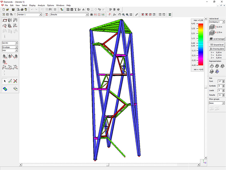Click the colored table results icon
This screenshot has width=226, height=170.
[62, 9]
